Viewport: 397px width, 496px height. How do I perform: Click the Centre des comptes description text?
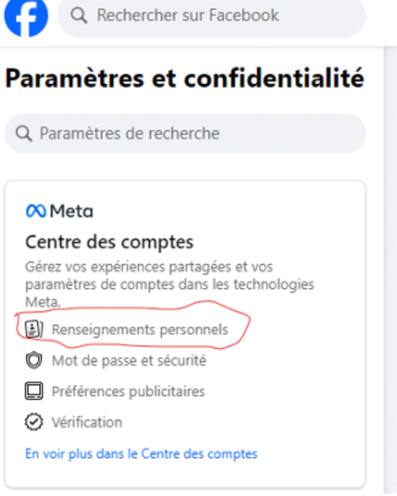point(170,284)
